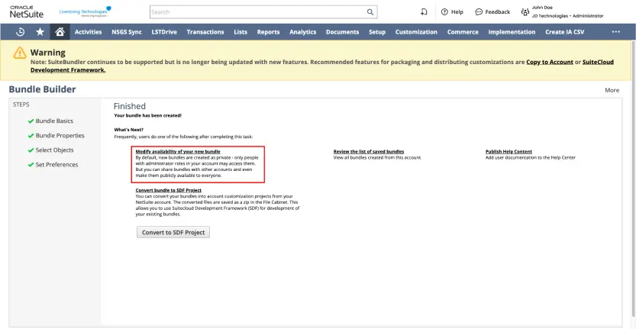The image size is (636, 329).
Task: Open the Documents menu
Action: [x=342, y=31]
